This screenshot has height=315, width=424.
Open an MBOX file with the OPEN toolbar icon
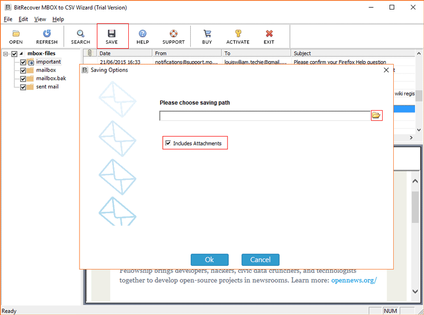pos(16,37)
